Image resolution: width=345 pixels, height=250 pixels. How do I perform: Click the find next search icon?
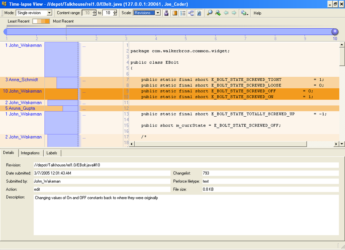pos(218,13)
